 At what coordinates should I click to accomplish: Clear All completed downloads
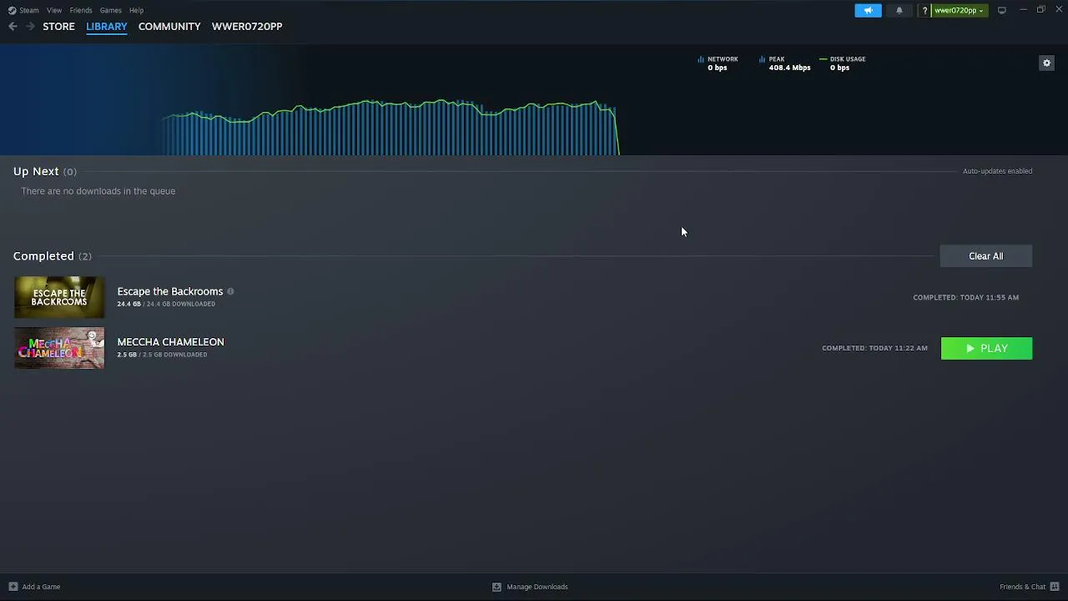click(x=986, y=256)
